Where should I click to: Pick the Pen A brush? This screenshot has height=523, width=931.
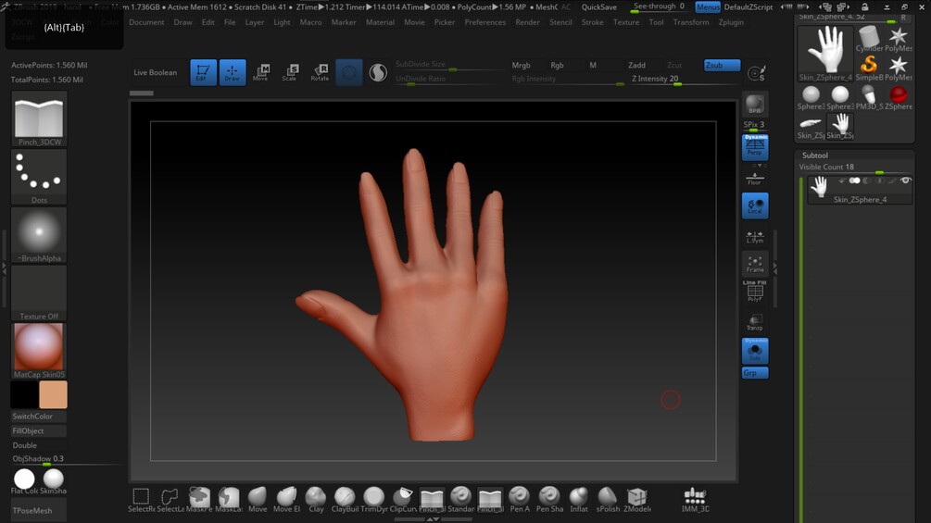click(x=520, y=500)
